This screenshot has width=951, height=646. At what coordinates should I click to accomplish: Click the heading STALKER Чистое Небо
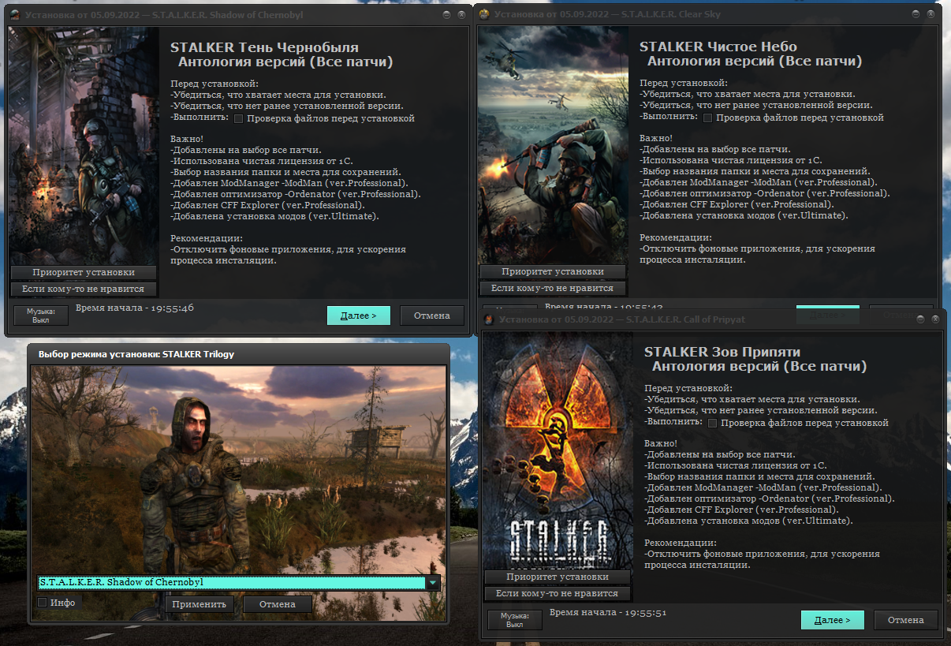click(x=718, y=47)
